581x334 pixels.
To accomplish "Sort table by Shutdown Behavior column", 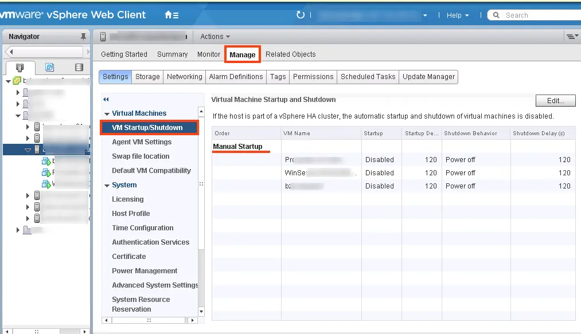I will [476, 133].
